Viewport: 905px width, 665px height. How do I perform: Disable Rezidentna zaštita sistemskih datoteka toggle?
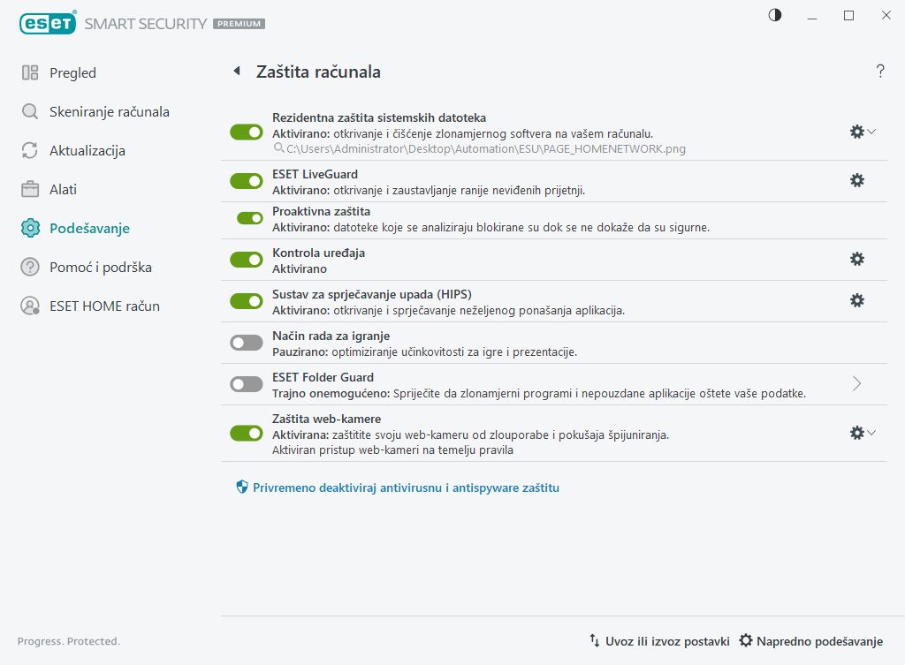(247, 132)
